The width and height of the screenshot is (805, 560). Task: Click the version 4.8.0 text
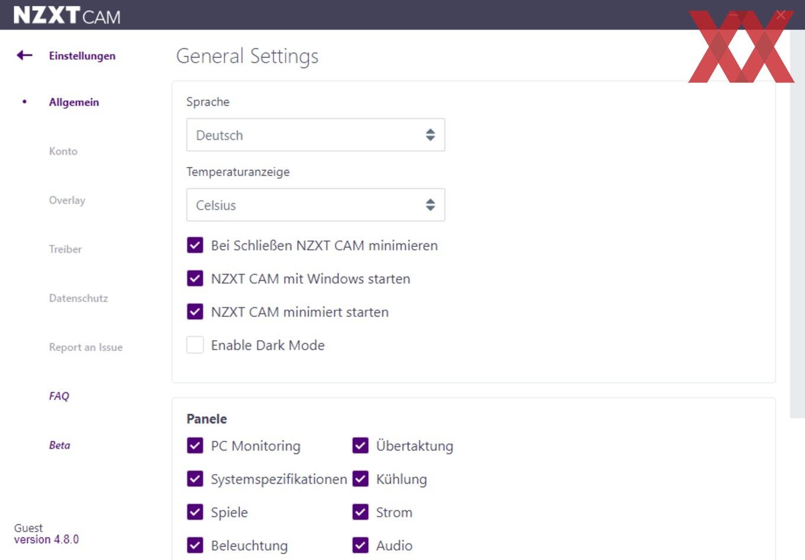tap(46, 539)
